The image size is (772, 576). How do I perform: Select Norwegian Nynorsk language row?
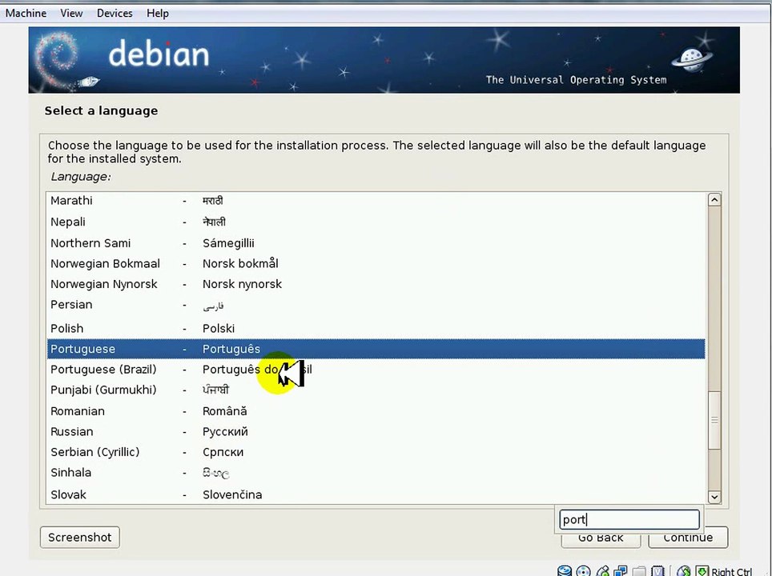point(376,284)
